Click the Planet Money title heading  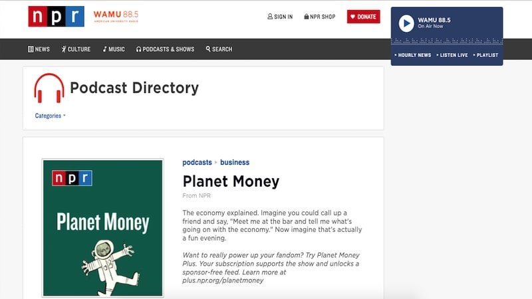[x=231, y=181]
